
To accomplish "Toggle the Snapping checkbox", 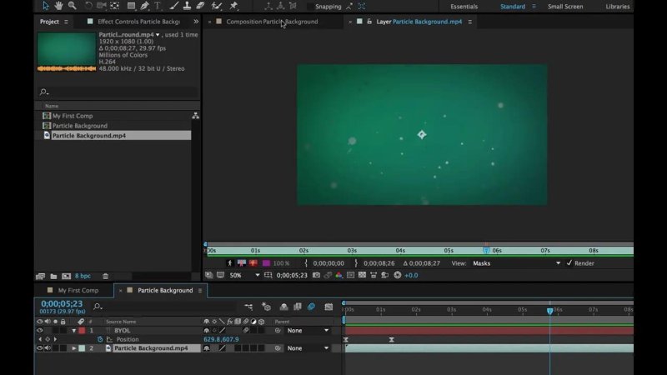I will click(310, 7).
